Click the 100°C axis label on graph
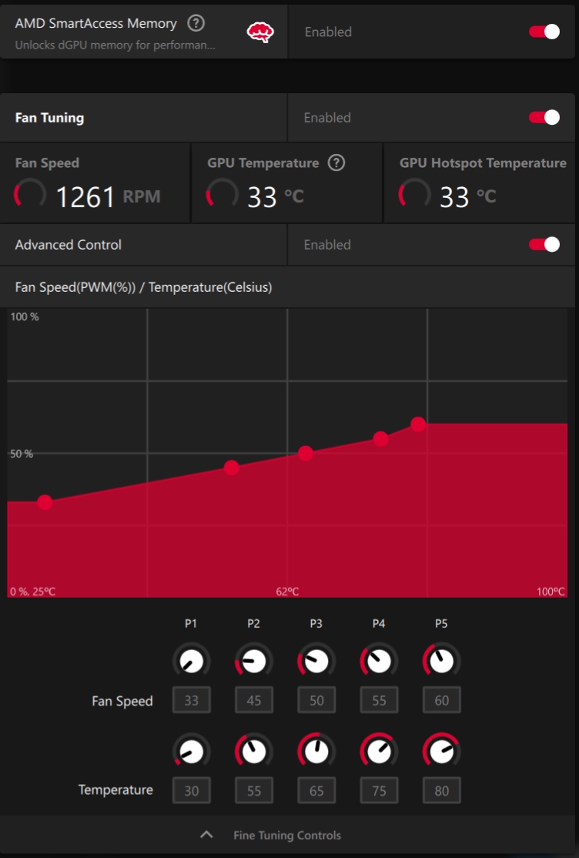 click(x=551, y=592)
